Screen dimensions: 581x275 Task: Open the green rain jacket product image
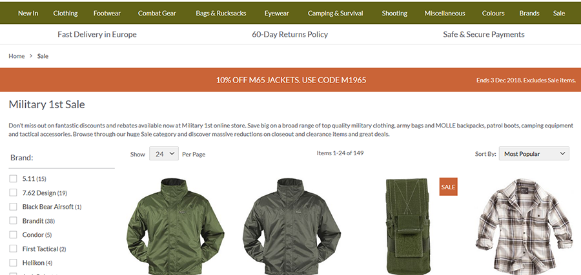(176, 226)
